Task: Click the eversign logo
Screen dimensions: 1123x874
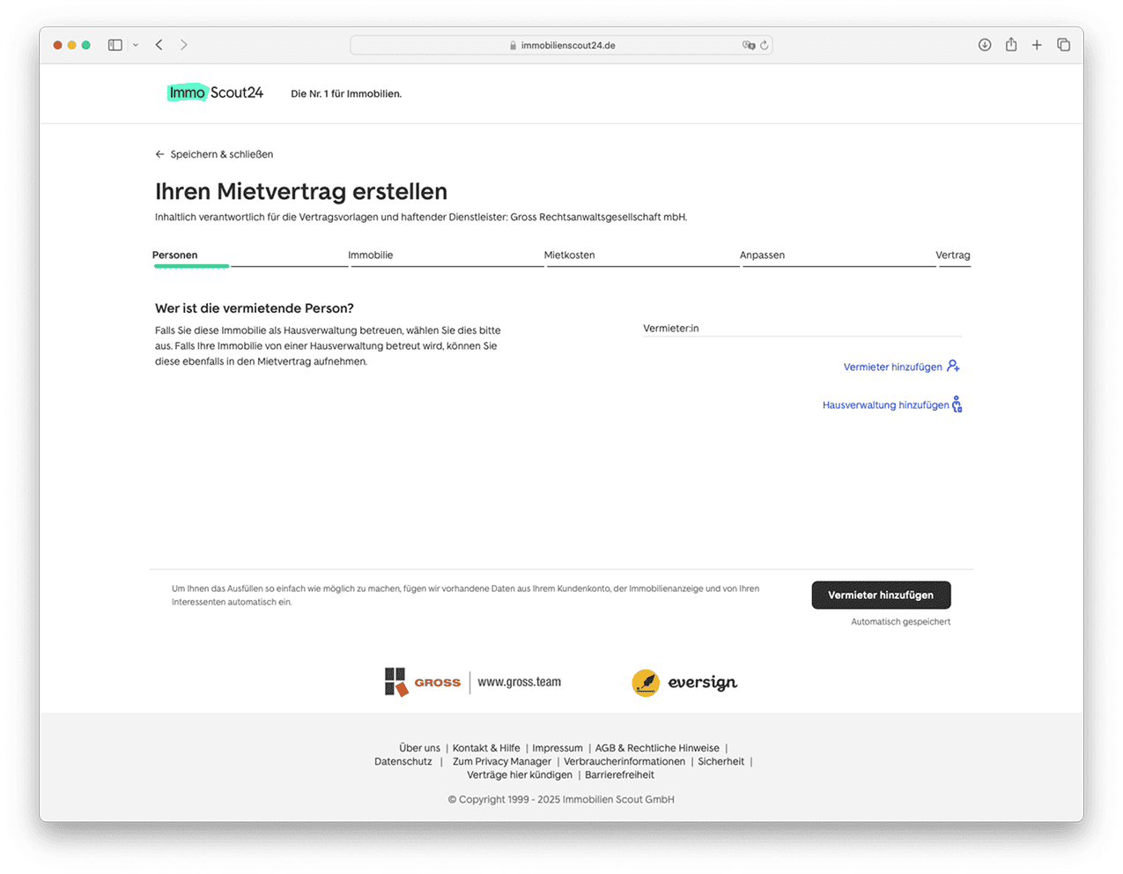Action: click(x=684, y=683)
